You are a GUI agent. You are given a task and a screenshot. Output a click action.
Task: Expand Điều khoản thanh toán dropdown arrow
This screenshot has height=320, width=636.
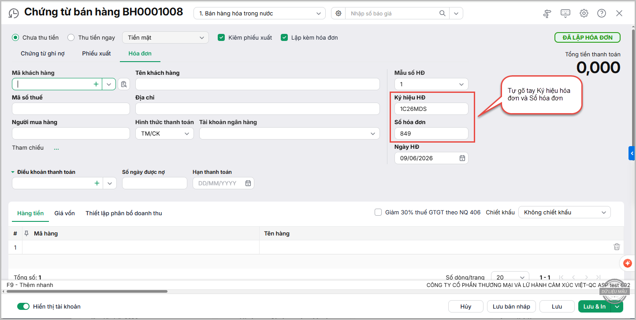(x=109, y=183)
